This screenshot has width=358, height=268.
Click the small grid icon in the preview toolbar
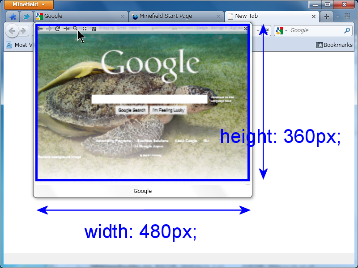85,29
